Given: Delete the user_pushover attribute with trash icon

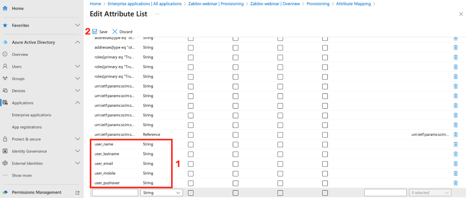Looking at the screenshot, I should pyautogui.click(x=456, y=183).
